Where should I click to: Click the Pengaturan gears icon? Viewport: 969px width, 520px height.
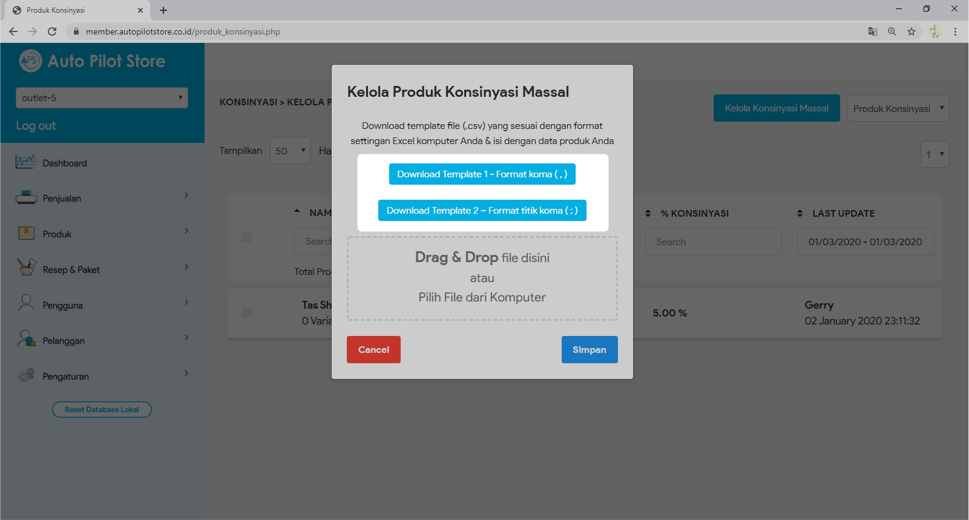tap(26, 375)
